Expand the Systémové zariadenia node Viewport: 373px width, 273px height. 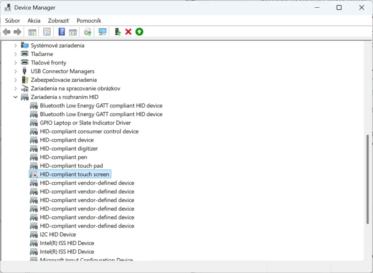[x=15, y=45]
